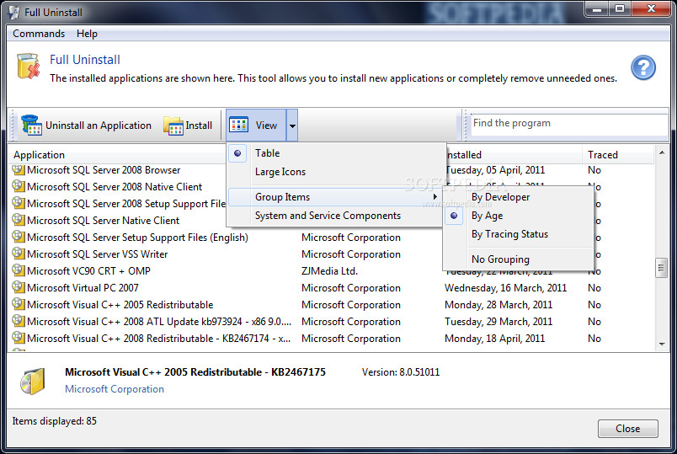Click the Items displayed: 85 status text

tap(55, 421)
